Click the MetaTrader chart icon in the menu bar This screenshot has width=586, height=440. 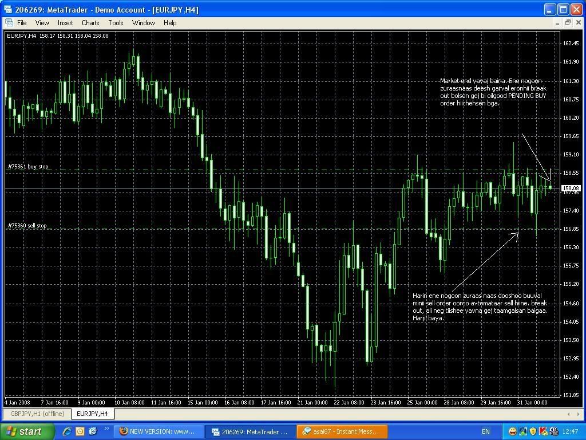click(x=9, y=23)
